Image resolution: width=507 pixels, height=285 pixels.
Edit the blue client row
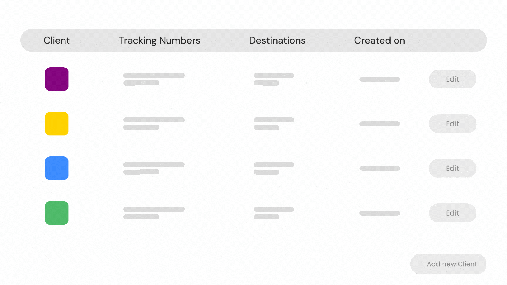[x=452, y=168]
